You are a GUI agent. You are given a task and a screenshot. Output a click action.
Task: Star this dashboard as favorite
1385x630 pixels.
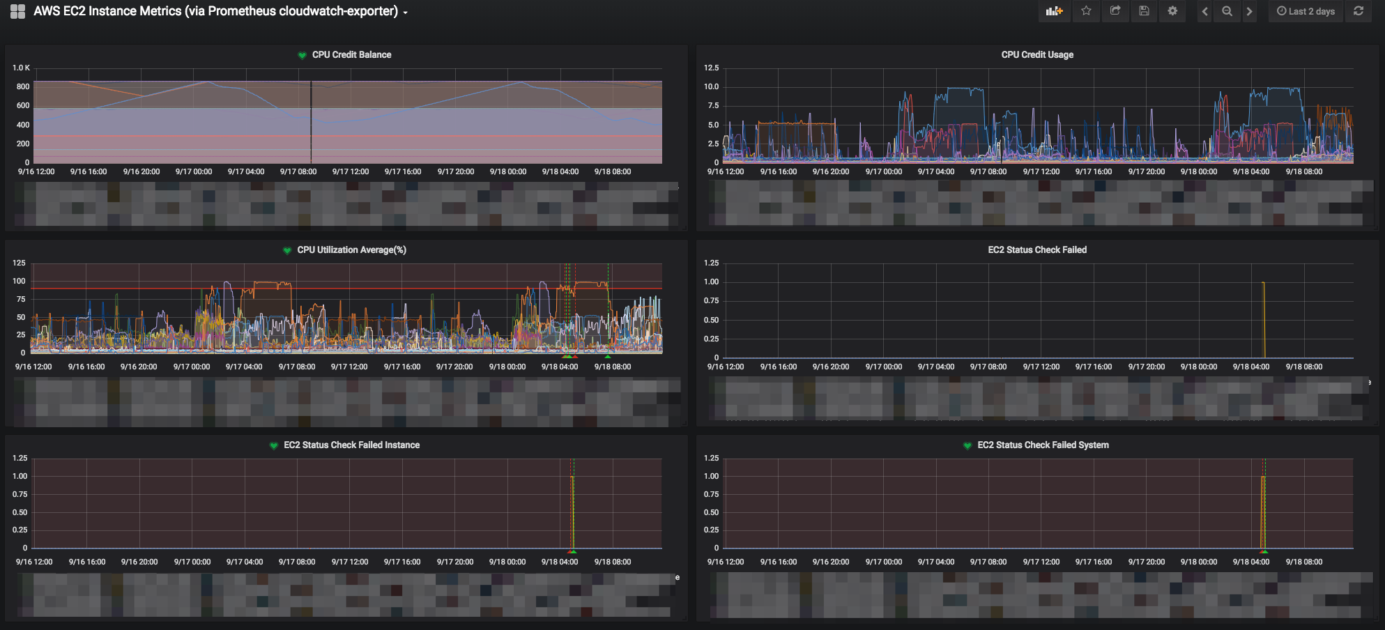coord(1086,11)
